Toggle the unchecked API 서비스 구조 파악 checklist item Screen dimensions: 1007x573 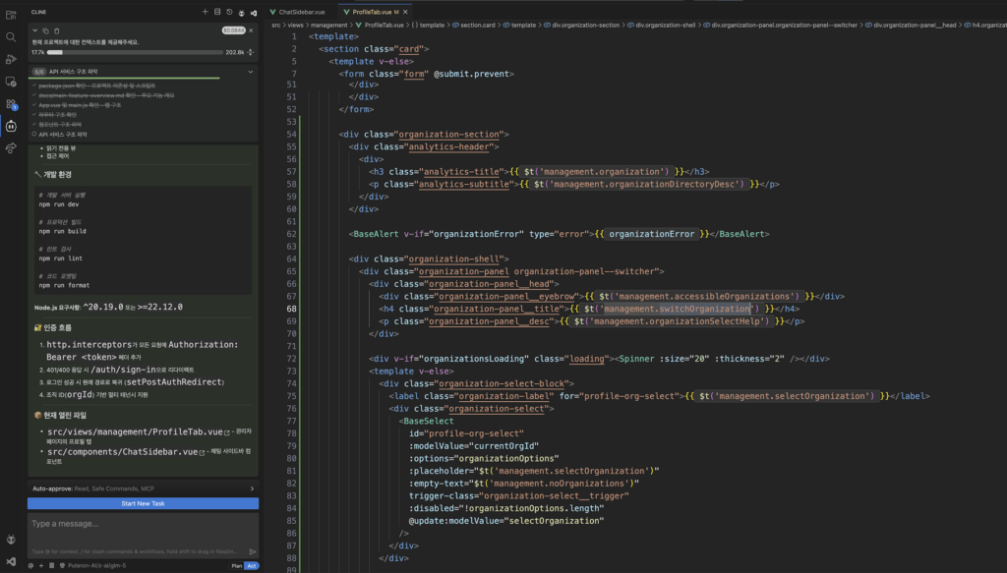coord(34,134)
